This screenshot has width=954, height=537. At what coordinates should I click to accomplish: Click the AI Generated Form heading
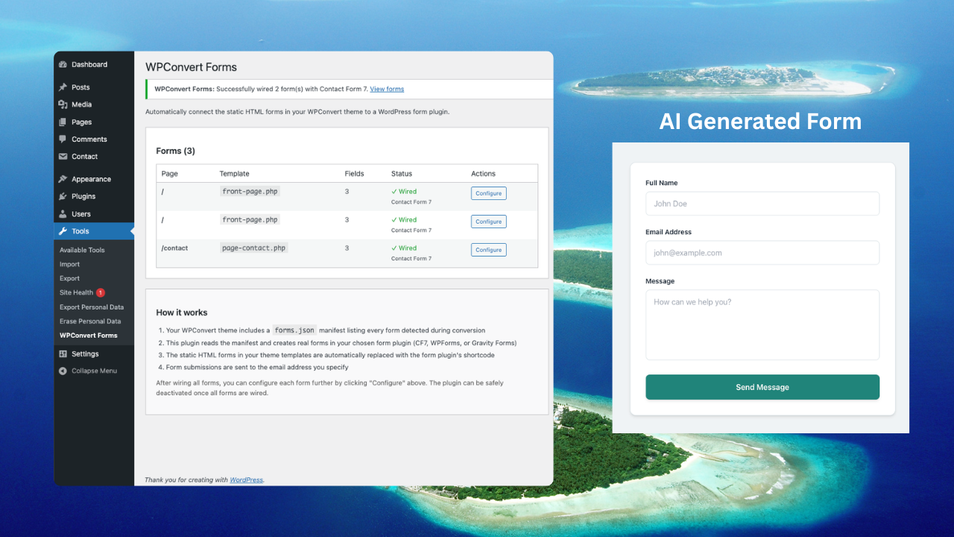click(x=760, y=121)
